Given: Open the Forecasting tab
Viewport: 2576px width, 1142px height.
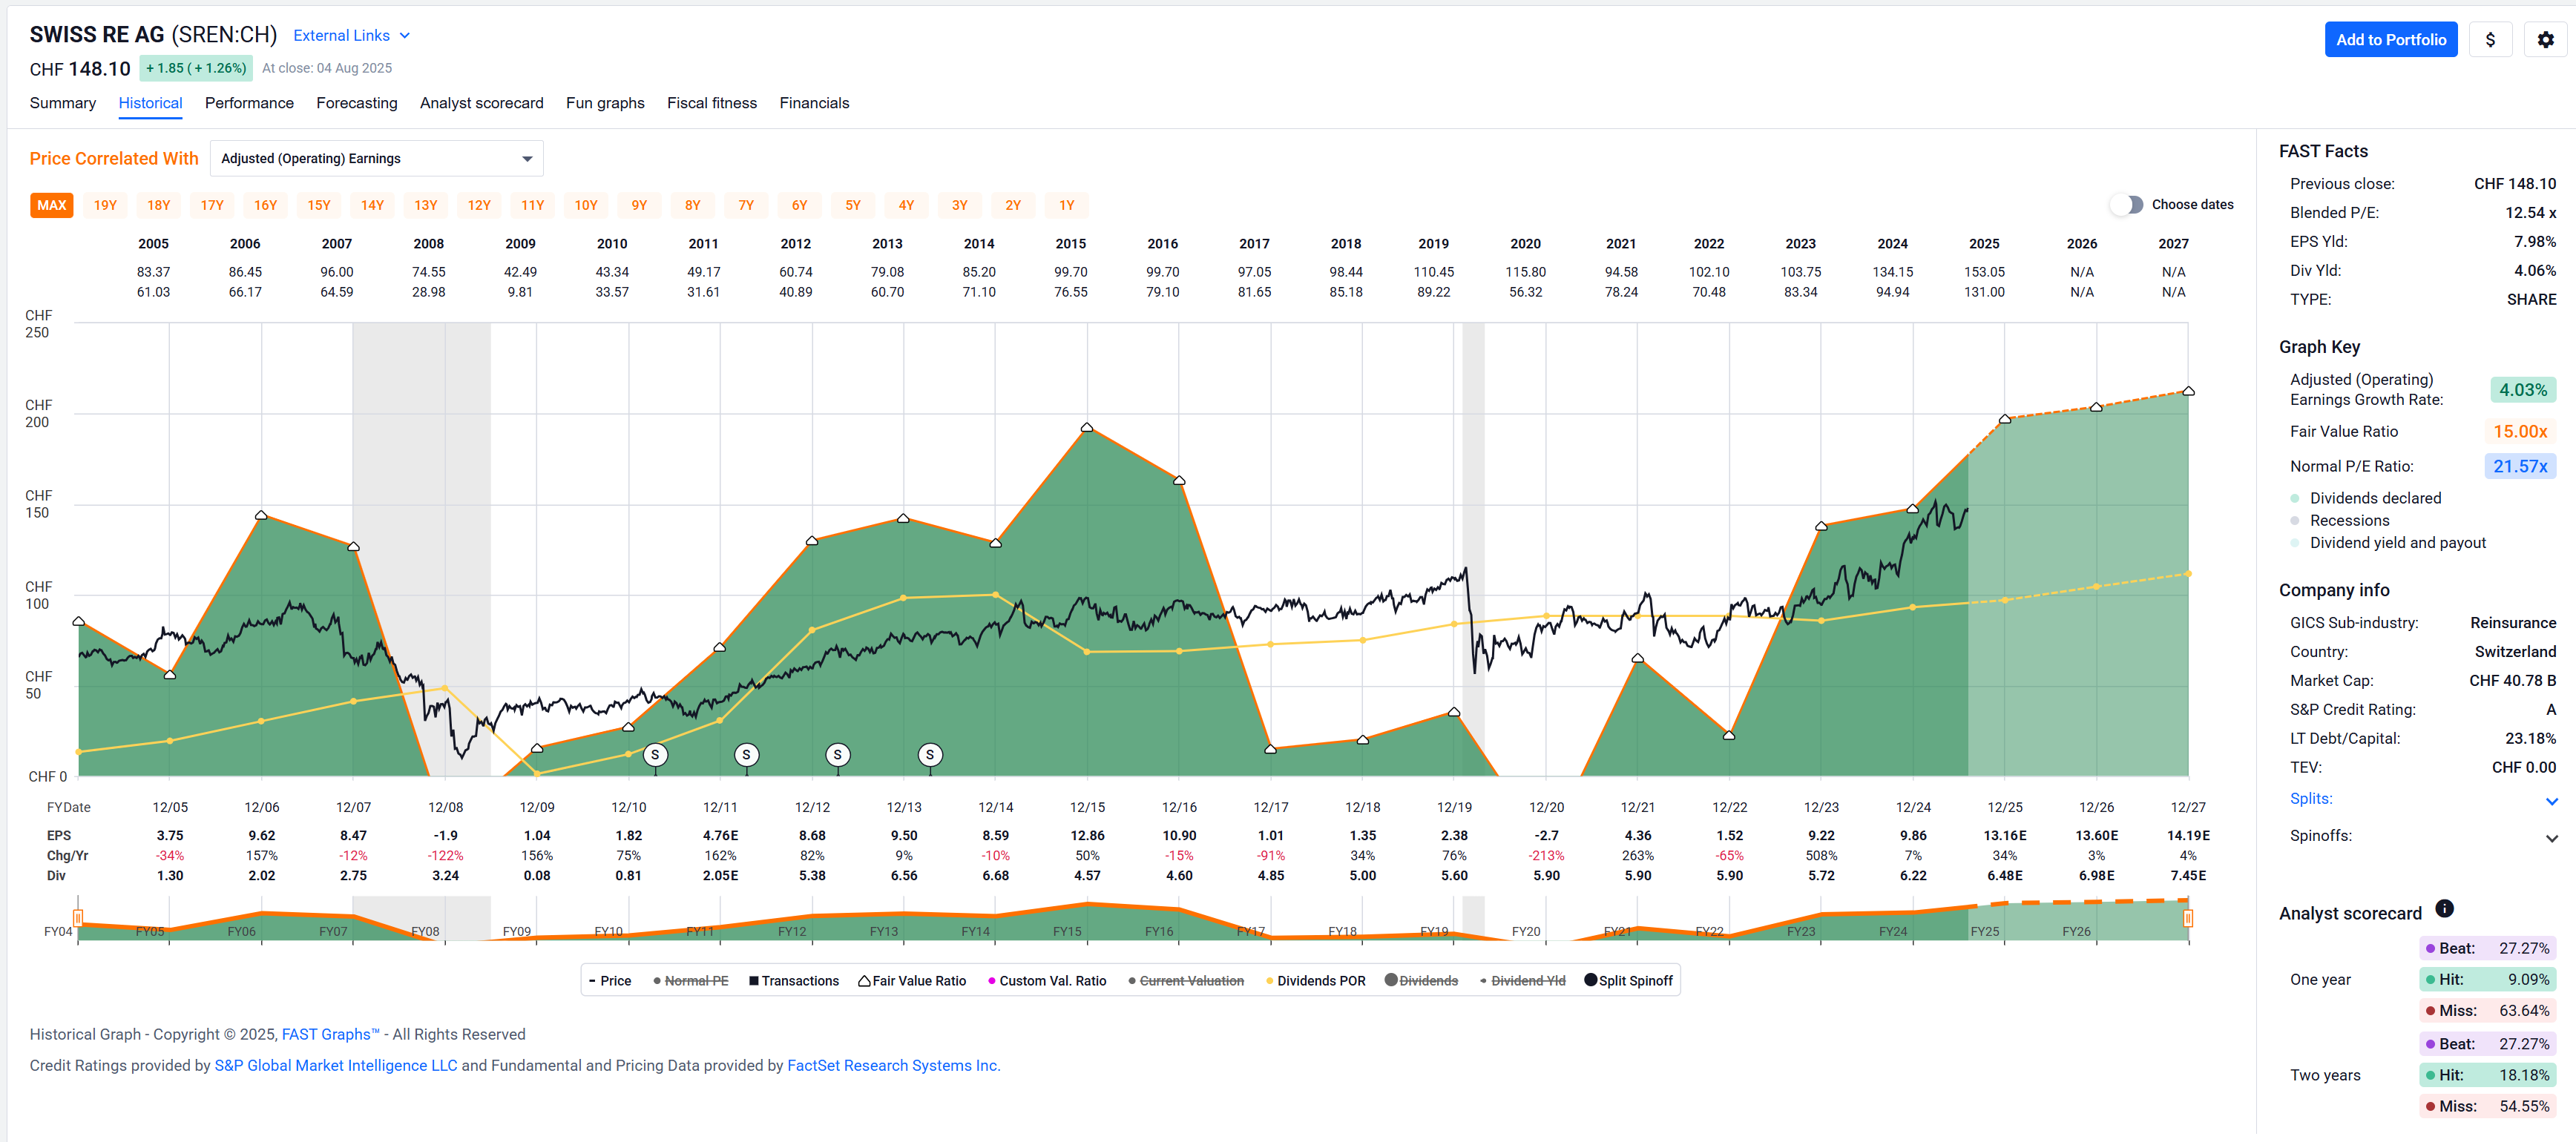Looking at the screenshot, I should point(357,103).
